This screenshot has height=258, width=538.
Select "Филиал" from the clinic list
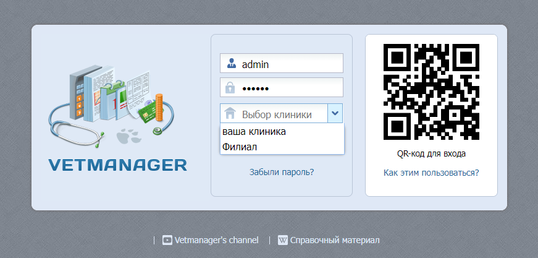click(282, 147)
